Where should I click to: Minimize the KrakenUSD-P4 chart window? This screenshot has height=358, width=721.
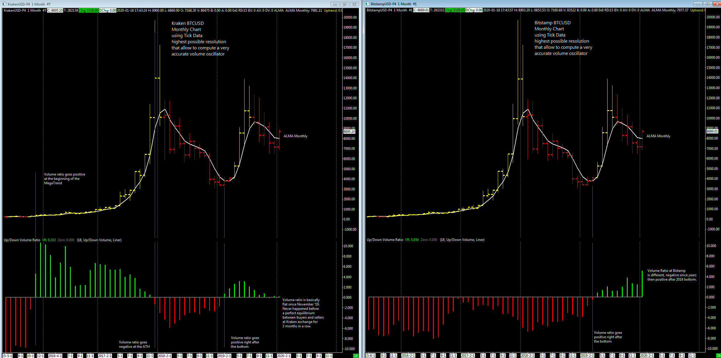pos(335,4)
